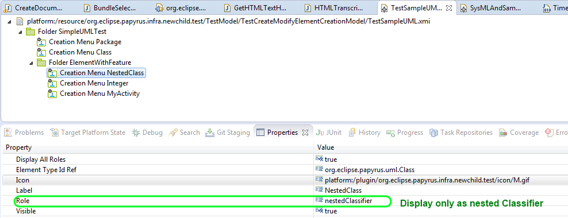Click the Value column header

click(x=440, y=147)
